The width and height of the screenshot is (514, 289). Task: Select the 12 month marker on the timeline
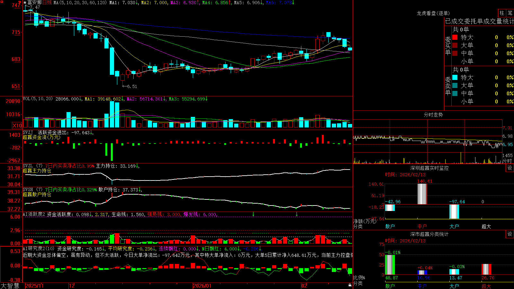click(x=72, y=286)
